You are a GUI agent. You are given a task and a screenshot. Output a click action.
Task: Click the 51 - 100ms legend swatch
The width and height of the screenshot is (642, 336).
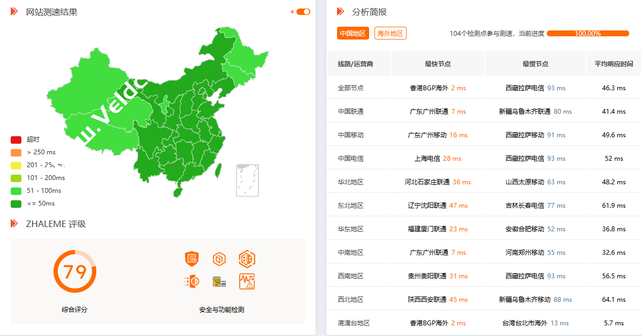click(16, 191)
